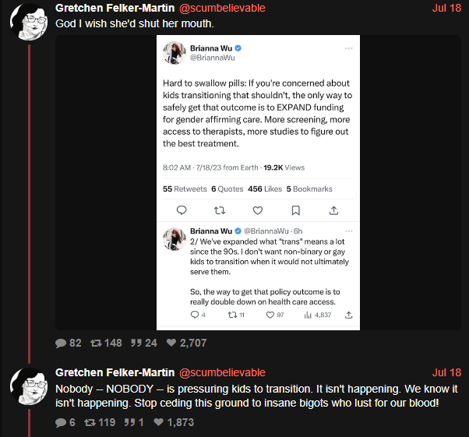Click reply icon on second tweet (6)
Screen dimensions: 469x437
(x=61, y=423)
